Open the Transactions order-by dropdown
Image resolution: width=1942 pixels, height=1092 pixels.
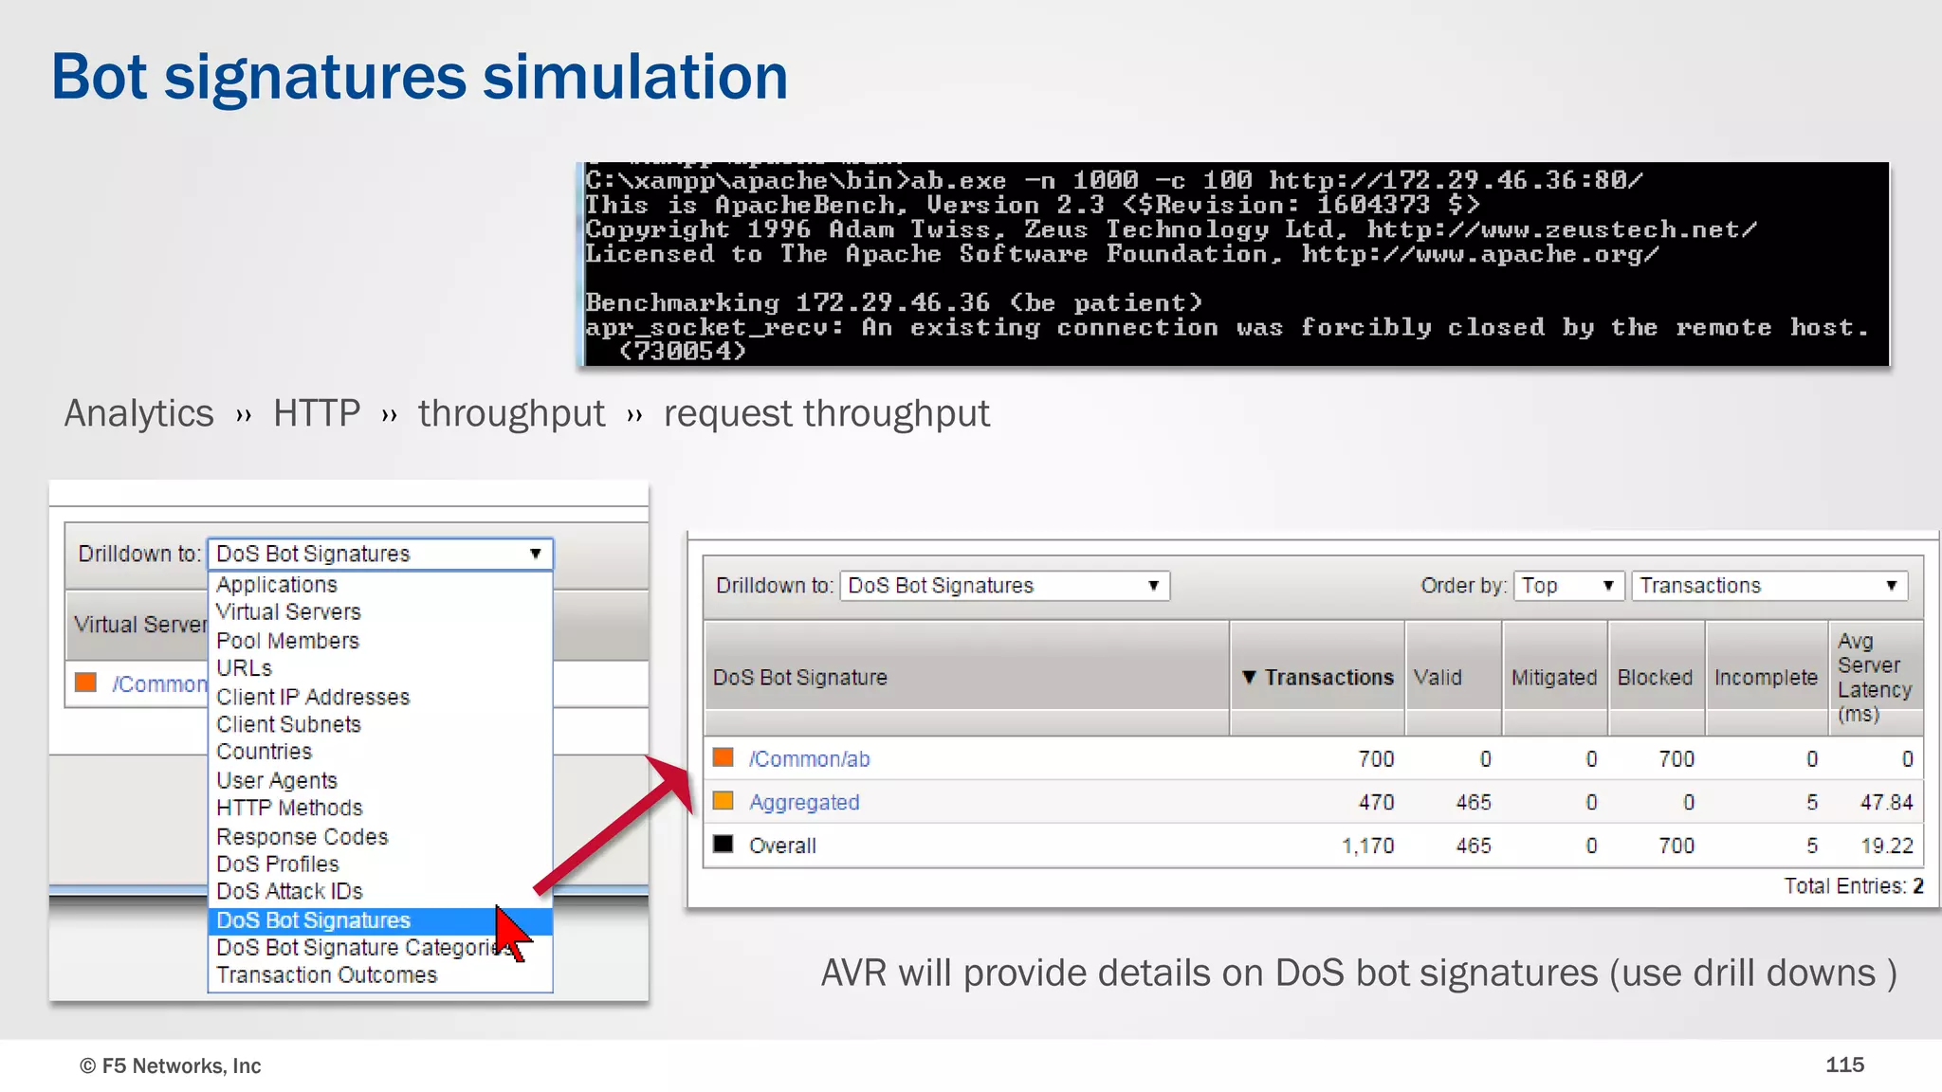[1769, 586]
